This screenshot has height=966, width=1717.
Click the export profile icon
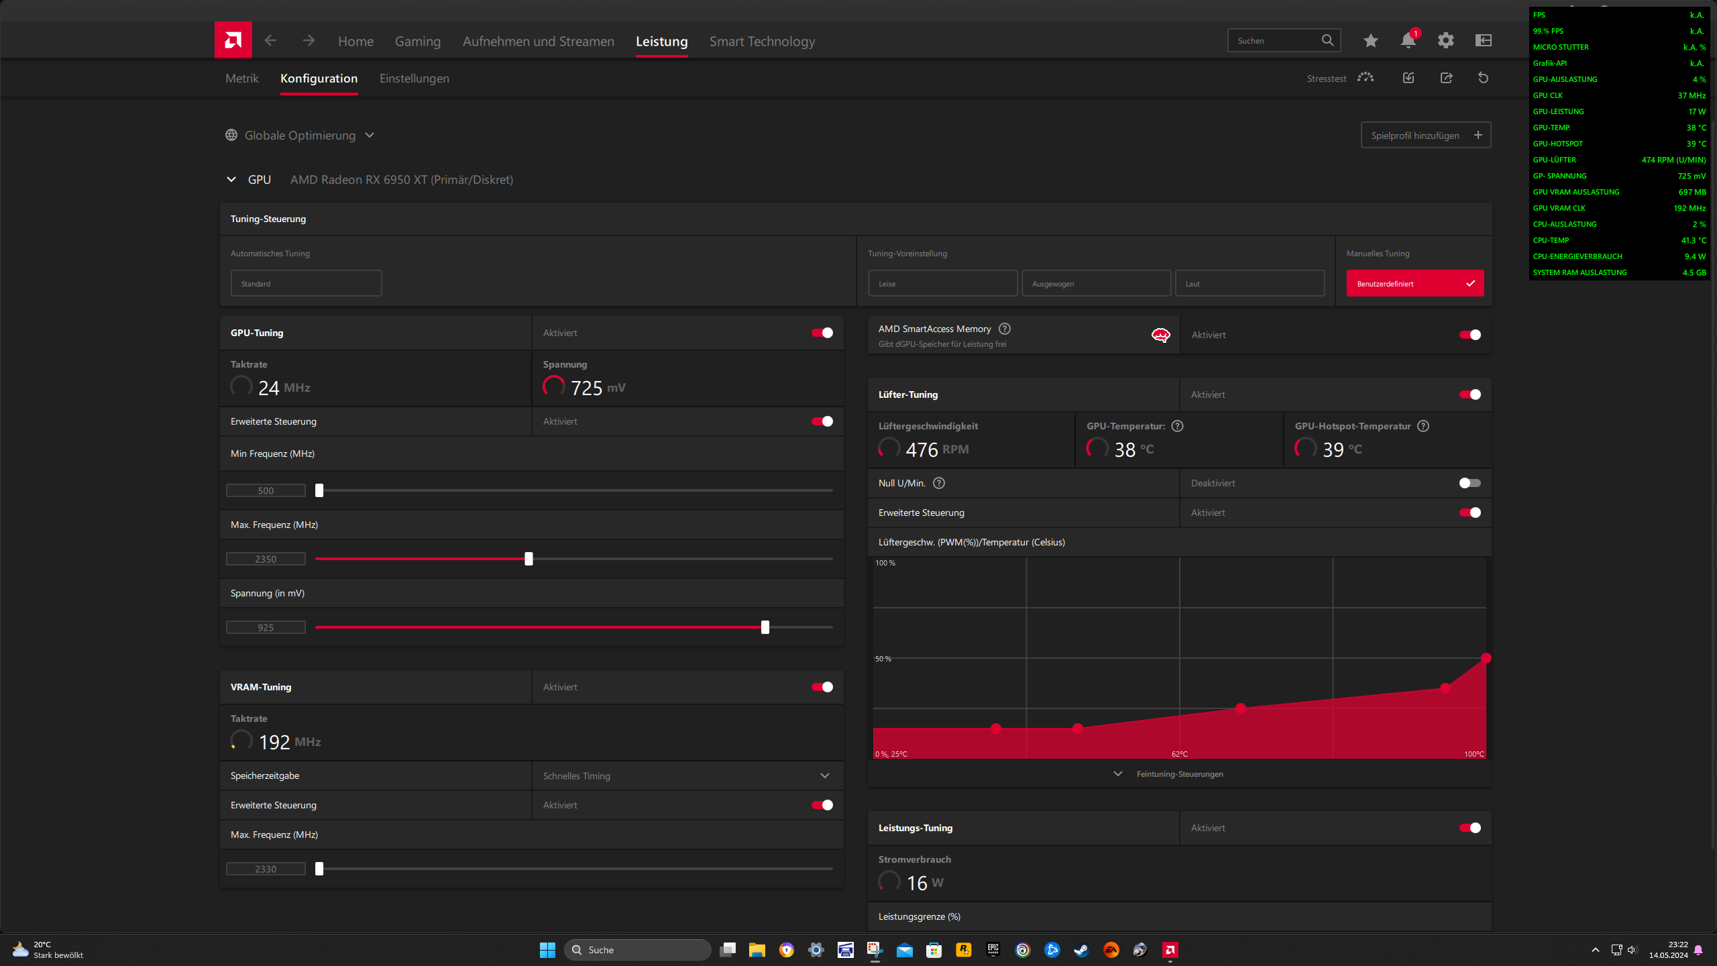(x=1446, y=78)
